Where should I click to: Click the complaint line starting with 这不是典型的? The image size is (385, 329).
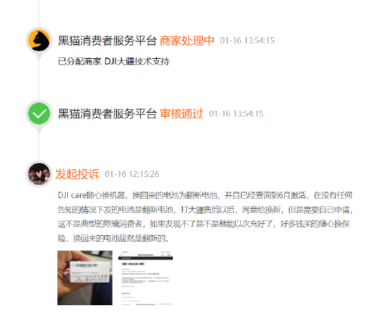coord(204,224)
